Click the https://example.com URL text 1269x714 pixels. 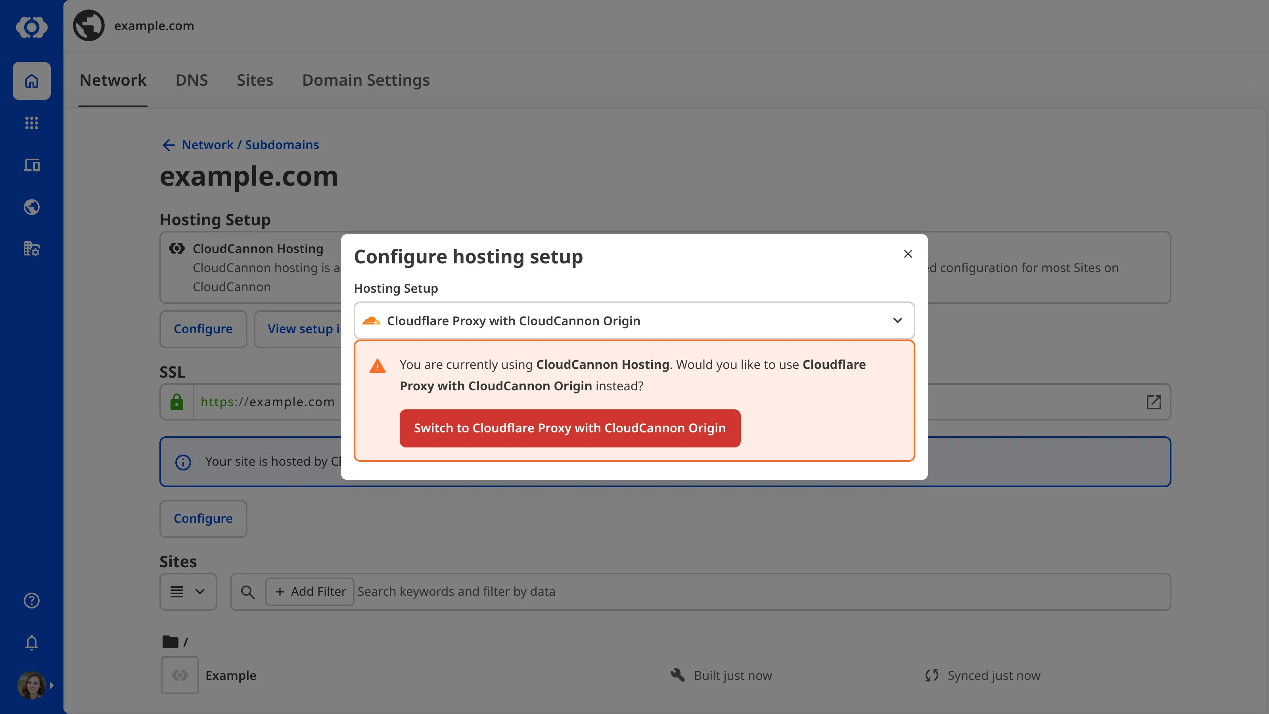268,402
